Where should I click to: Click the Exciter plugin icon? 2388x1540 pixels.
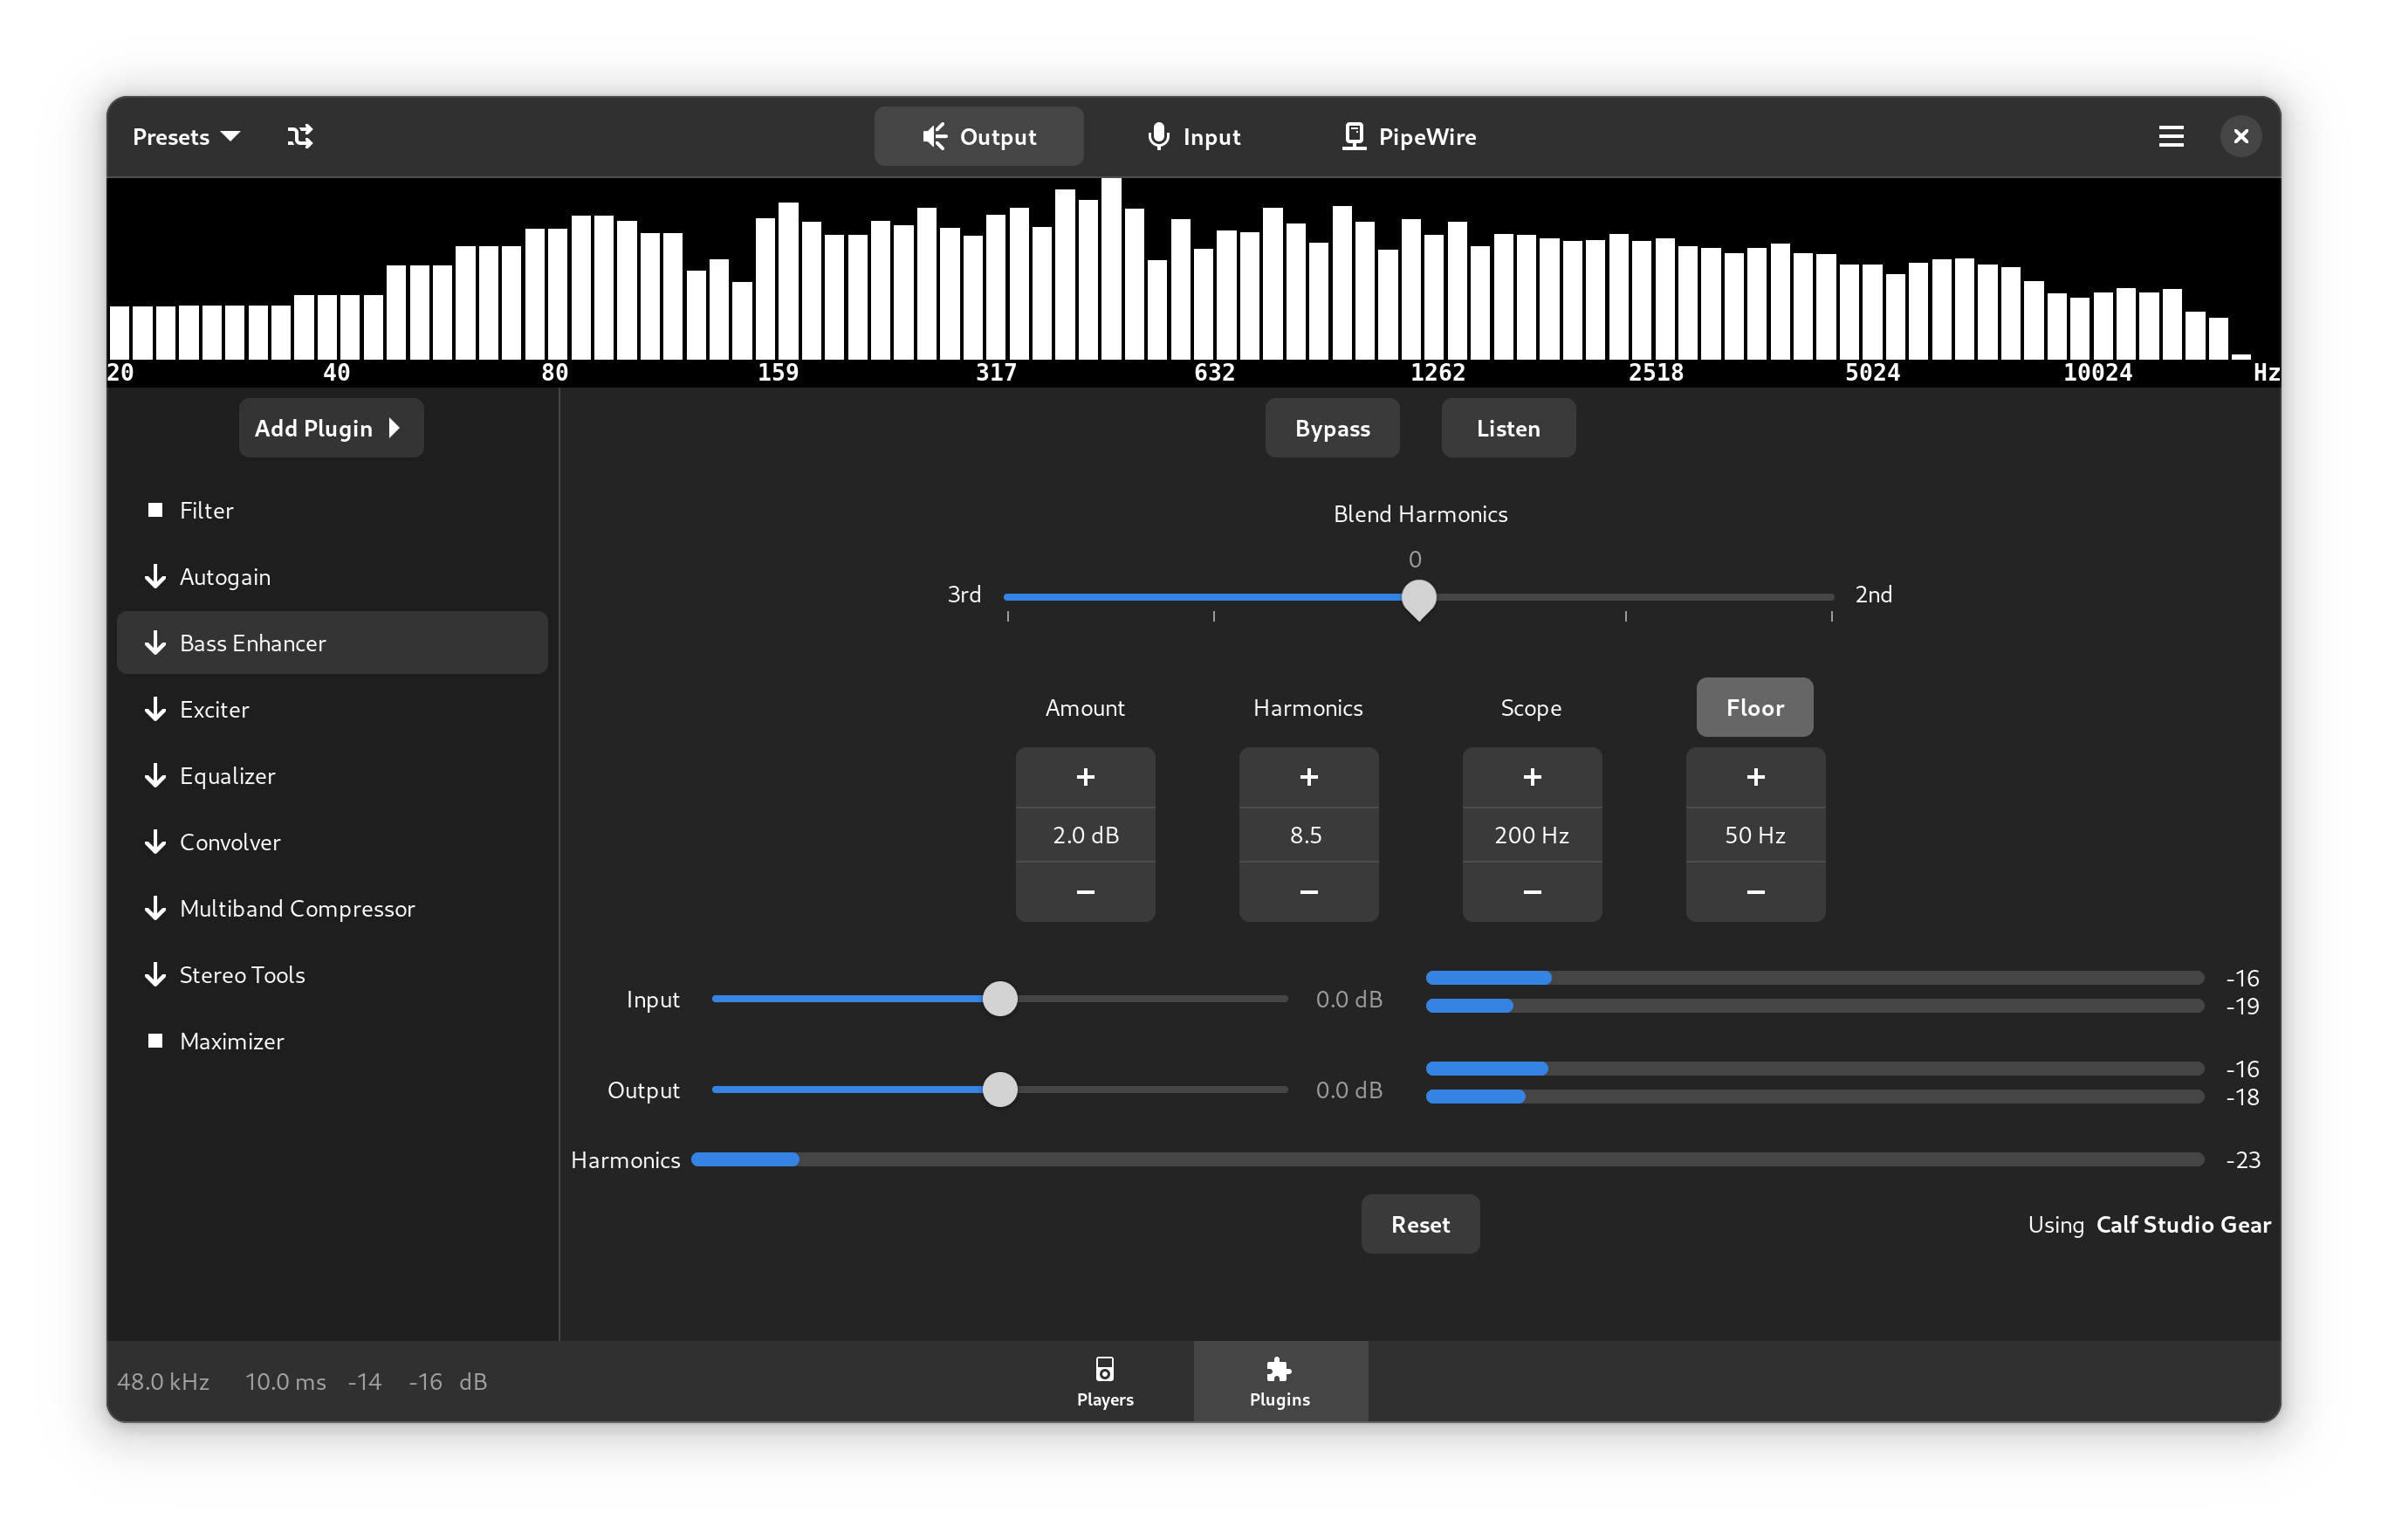153,708
